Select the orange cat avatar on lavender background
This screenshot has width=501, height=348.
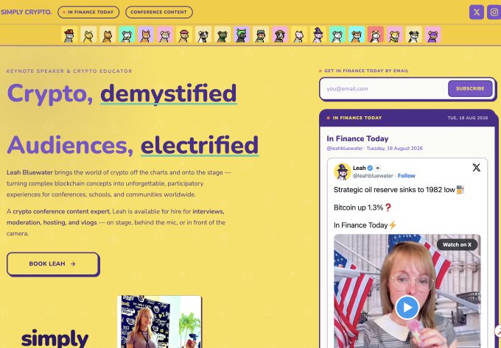coord(146,35)
